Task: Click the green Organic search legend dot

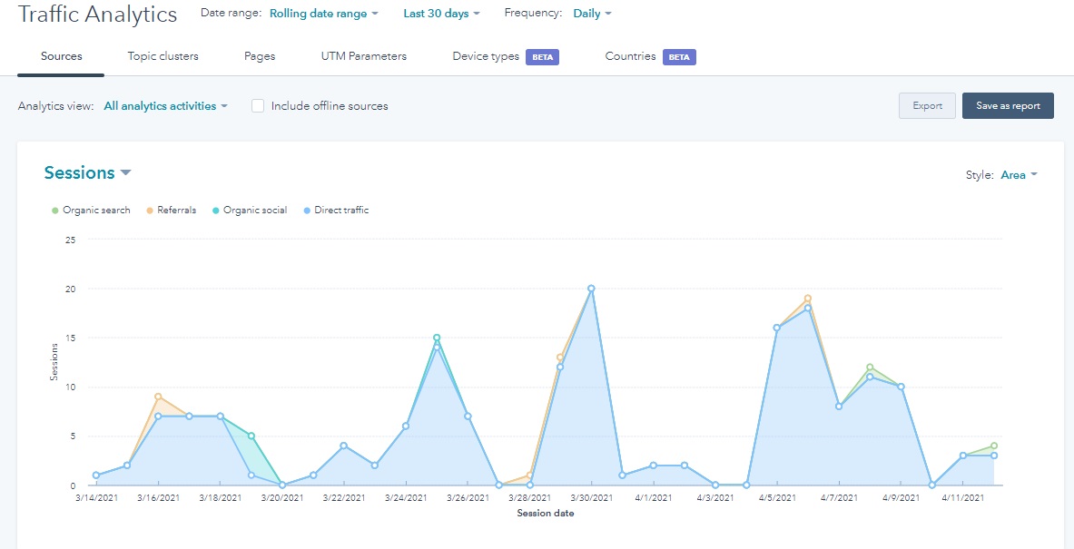Action: click(x=54, y=210)
